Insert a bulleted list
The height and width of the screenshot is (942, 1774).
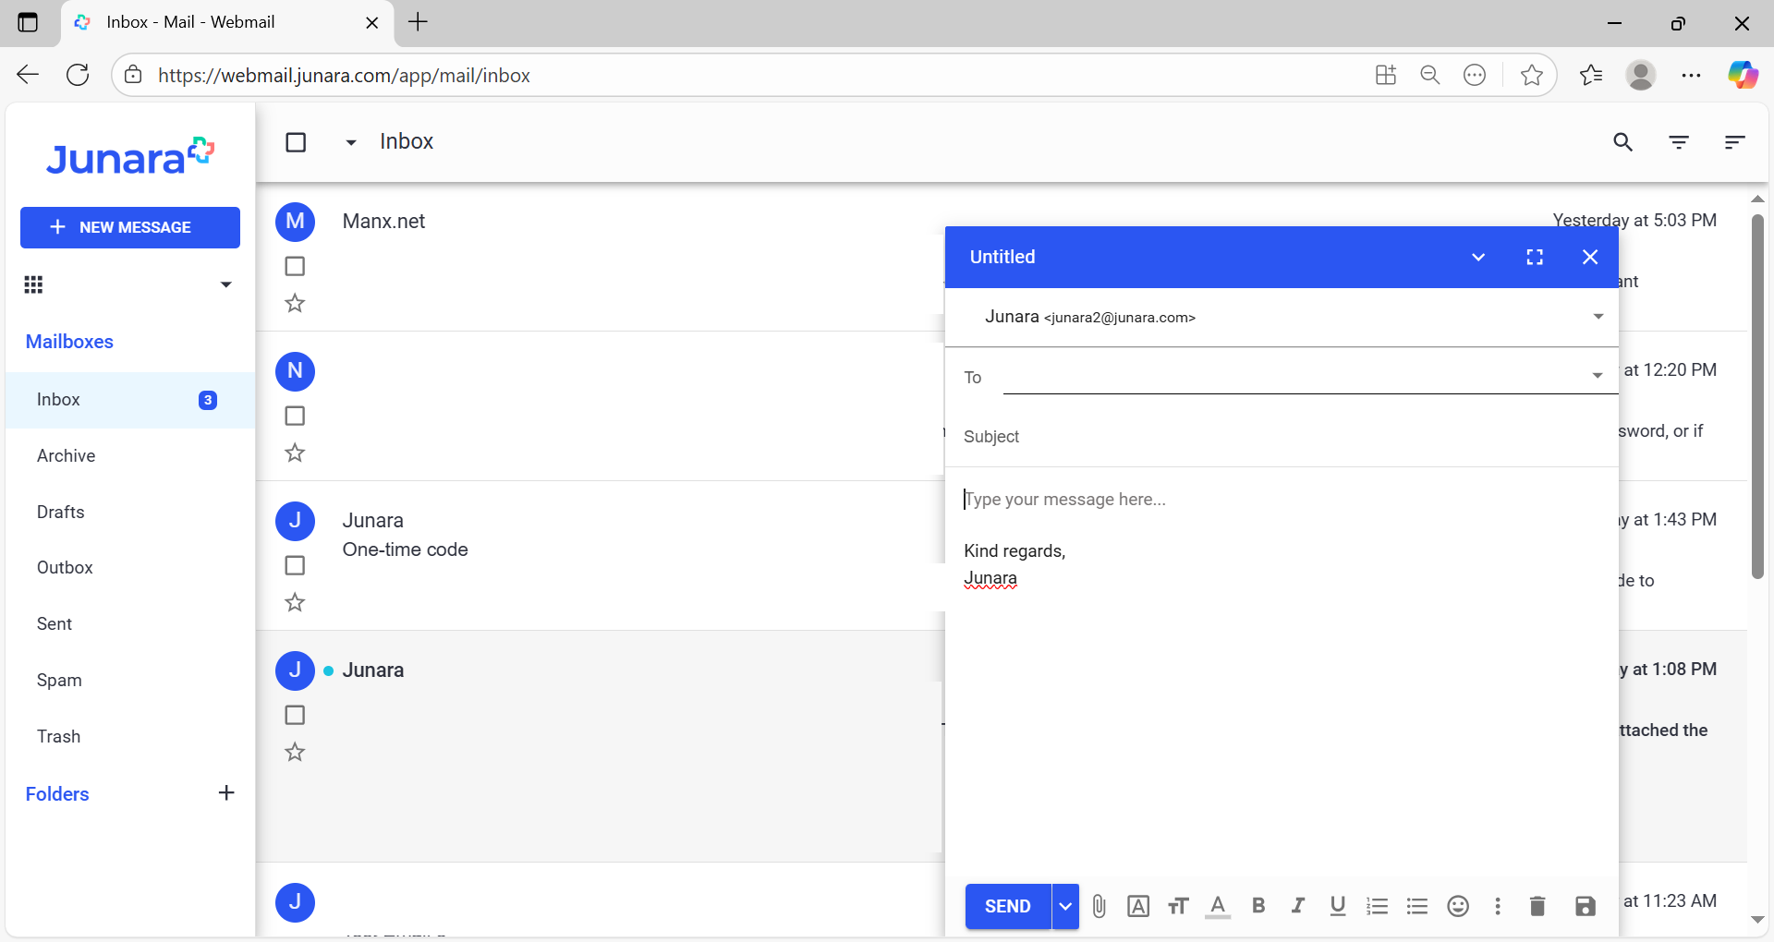[1417, 906]
